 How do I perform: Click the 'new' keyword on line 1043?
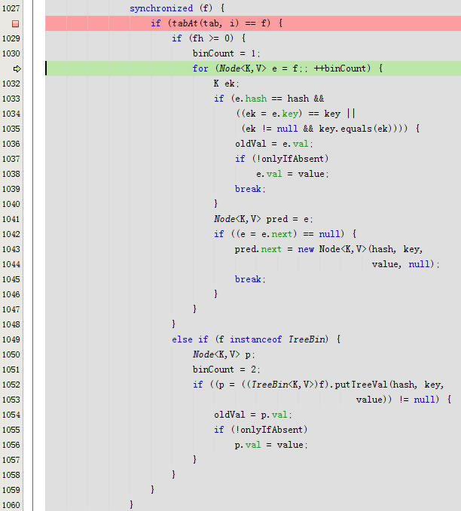point(306,249)
